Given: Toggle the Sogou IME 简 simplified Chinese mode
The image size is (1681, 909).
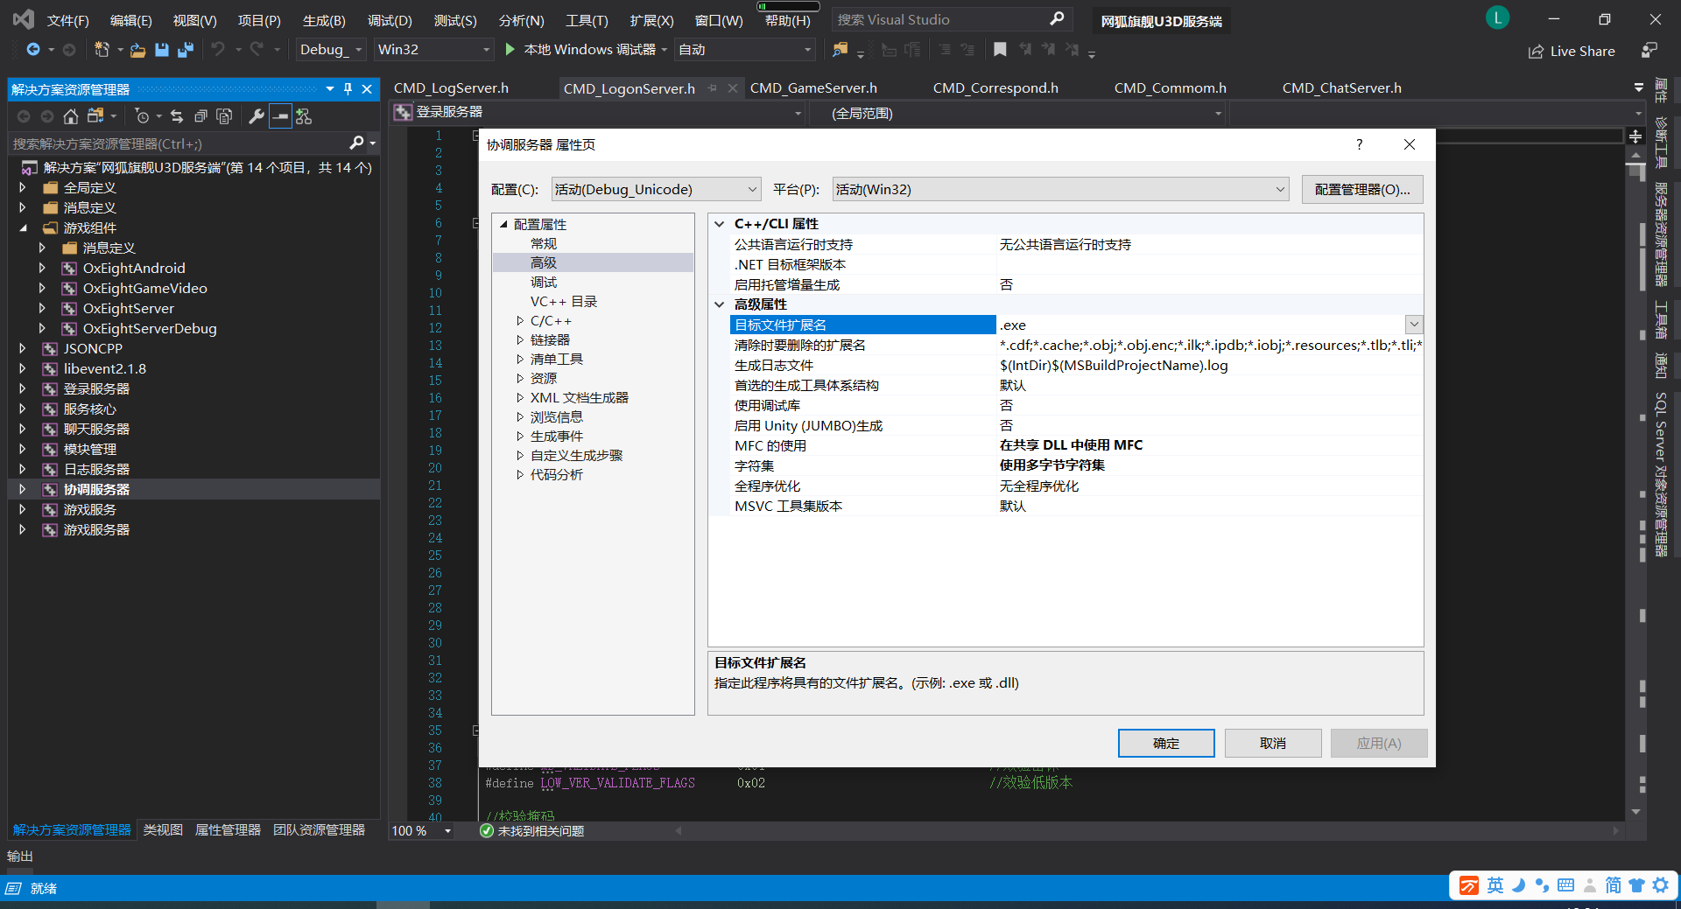Looking at the screenshot, I should pos(1613,885).
